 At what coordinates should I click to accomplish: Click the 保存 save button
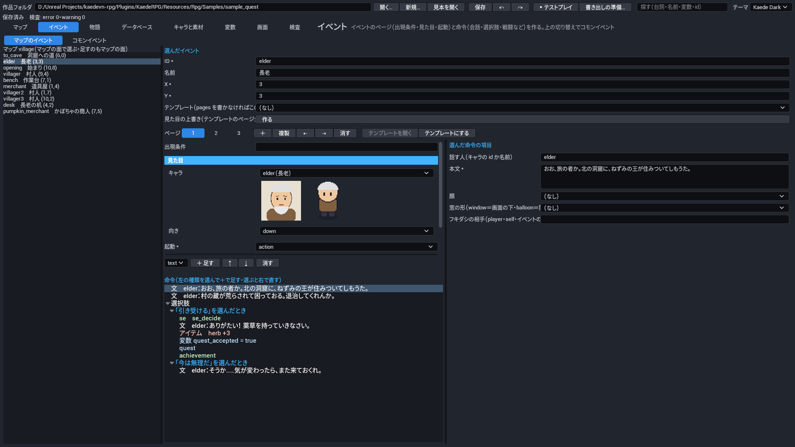pyautogui.click(x=480, y=7)
